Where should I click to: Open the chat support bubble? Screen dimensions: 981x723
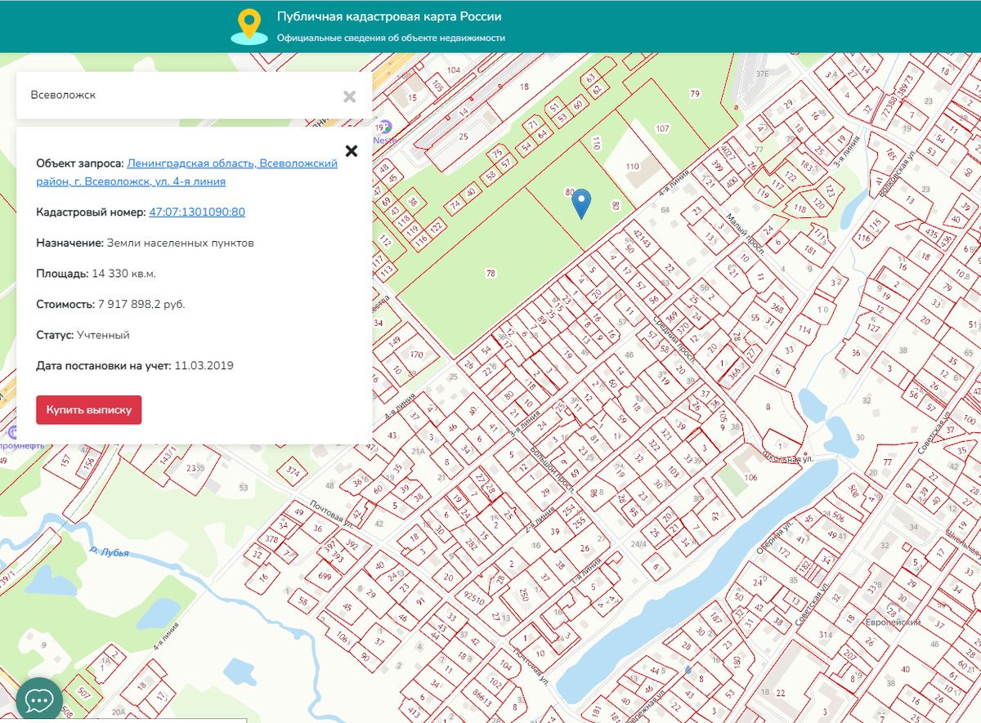click(x=39, y=699)
